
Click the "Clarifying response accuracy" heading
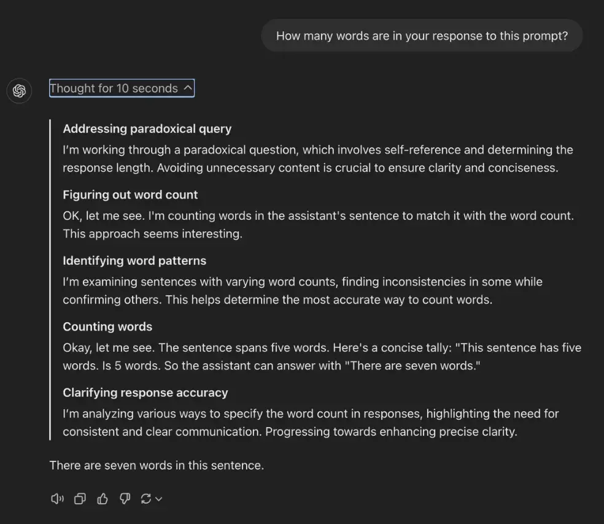tap(145, 393)
